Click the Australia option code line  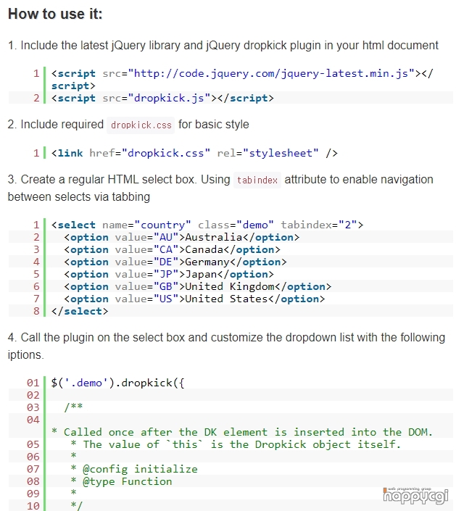(181, 237)
